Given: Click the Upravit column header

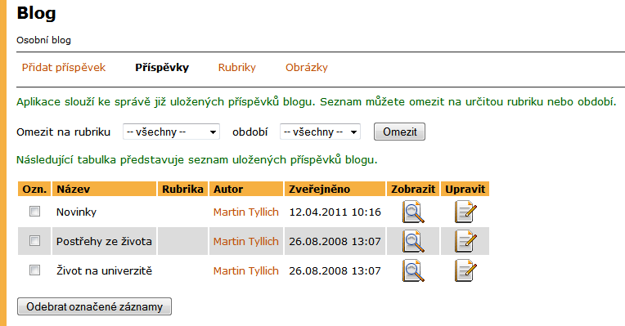Looking at the screenshot, I should point(465,189).
